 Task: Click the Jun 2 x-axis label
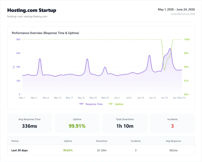117,98
